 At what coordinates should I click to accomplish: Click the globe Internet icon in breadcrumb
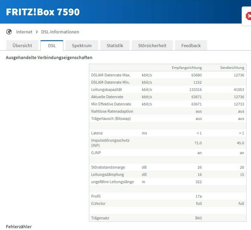(9, 32)
